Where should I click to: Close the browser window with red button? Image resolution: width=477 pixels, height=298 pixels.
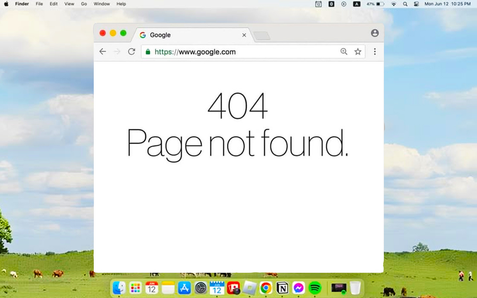click(103, 33)
